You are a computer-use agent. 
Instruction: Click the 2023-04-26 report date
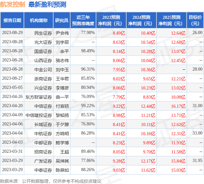click(12, 96)
